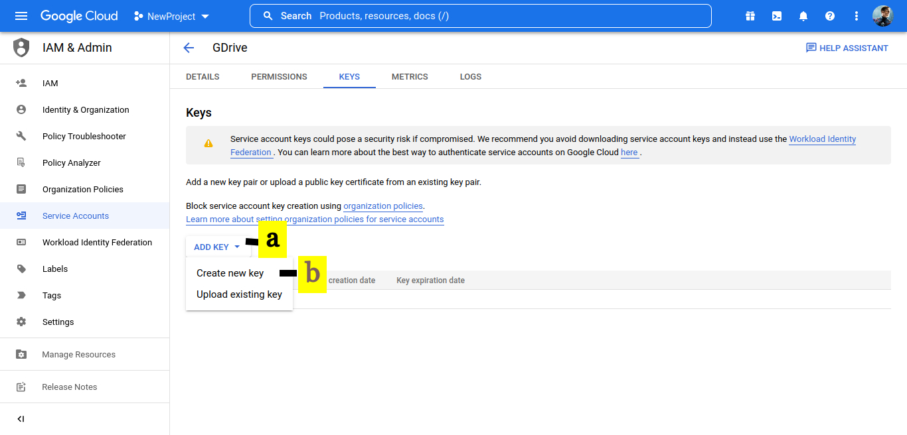Switch to the Logs tab

(x=471, y=76)
